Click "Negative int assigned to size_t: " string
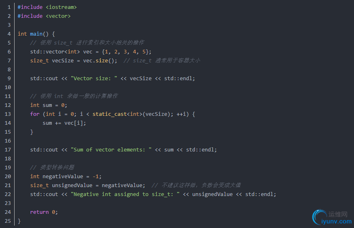This screenshot has width=354, height=228. coord(125,194)
